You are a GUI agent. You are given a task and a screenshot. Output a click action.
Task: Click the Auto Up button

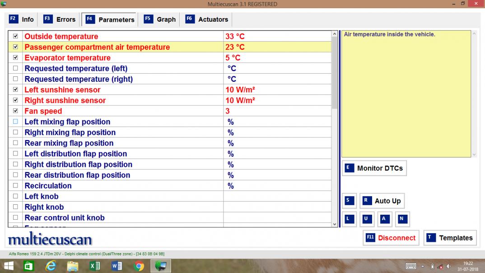click(382, 201)
